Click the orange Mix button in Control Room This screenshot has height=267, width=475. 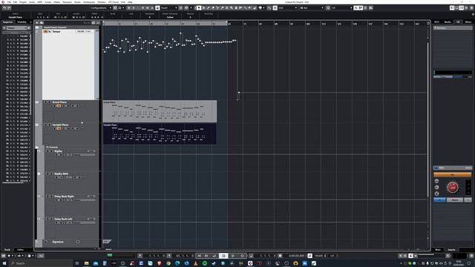[x=453, y=175]
